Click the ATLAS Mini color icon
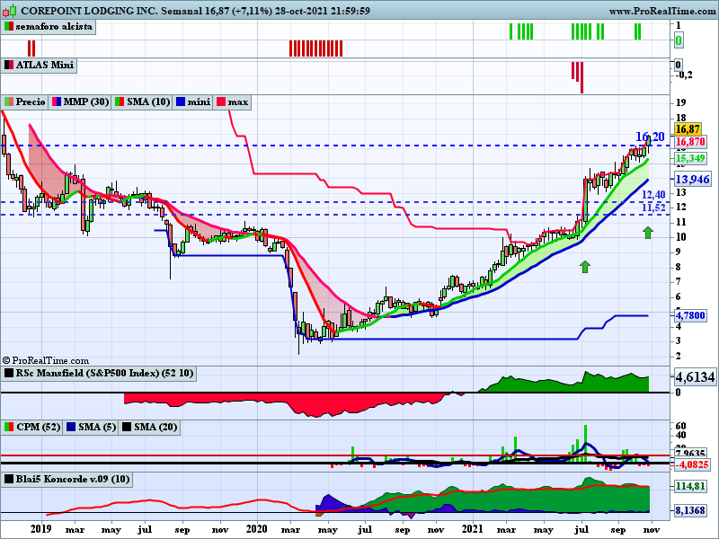 click(9, 65)
